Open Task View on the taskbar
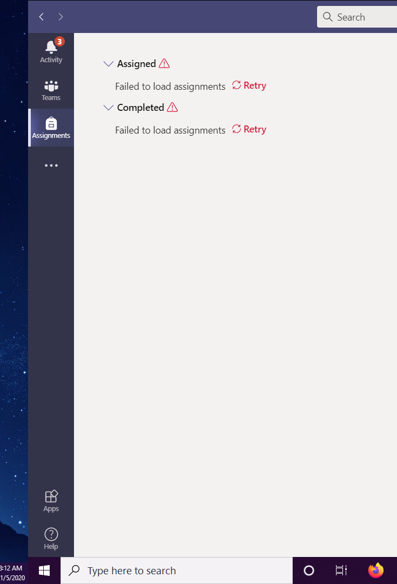 tap(341, 570)
